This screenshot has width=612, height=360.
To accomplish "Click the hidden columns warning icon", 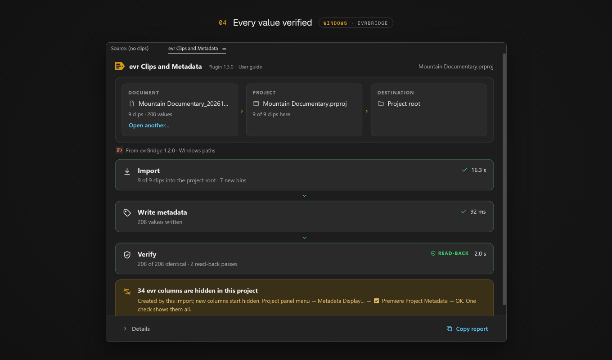I will pyautogui.click(x=127, y=292).
